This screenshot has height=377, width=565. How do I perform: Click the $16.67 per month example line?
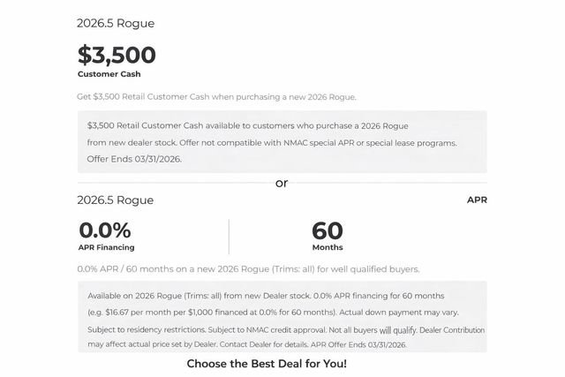tap(273, 312)
